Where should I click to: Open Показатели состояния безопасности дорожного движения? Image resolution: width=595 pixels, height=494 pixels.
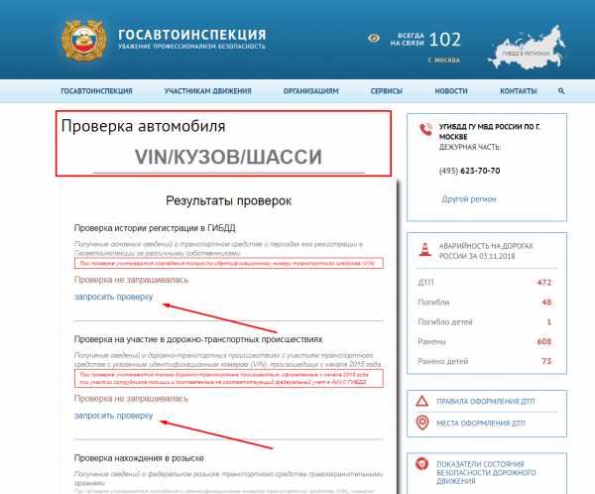(486, 472)
